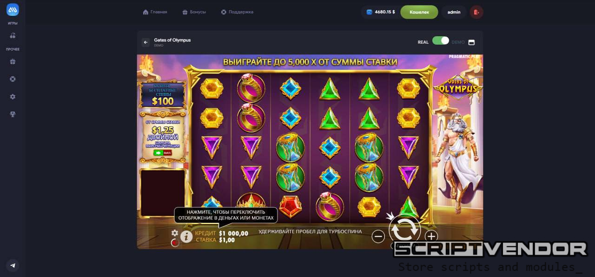Viewport: 595px width, 277px height.
Task: Toggle the red sound button in game
Action: tap(175, 243)
